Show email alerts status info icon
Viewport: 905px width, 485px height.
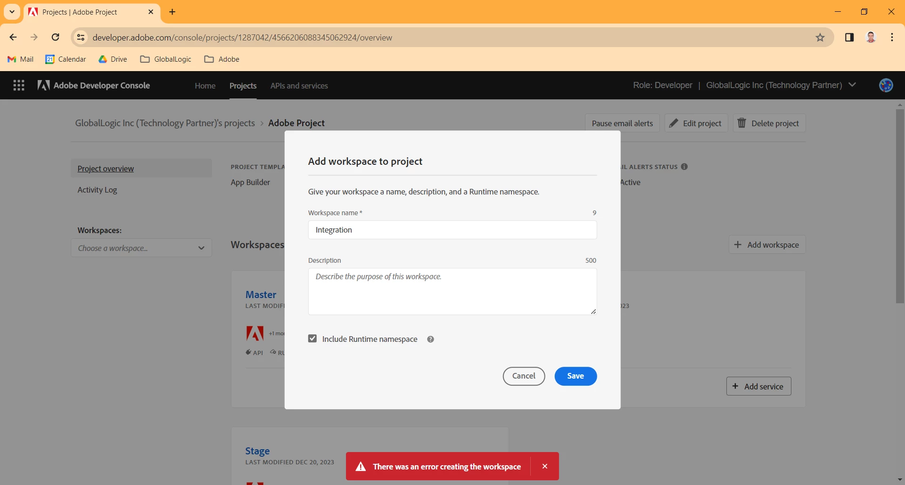[x=684, y=167]
